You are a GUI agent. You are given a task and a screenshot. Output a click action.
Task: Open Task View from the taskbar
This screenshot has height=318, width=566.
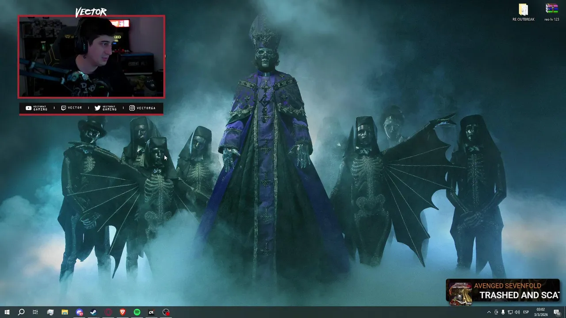click(x=35, y=312)
